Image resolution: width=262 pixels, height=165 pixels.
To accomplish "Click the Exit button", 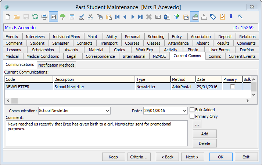I will coord(246,157).
